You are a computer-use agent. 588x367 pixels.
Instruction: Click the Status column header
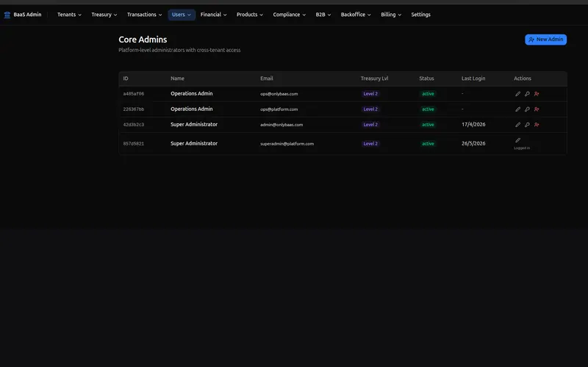tap(426, 79)
